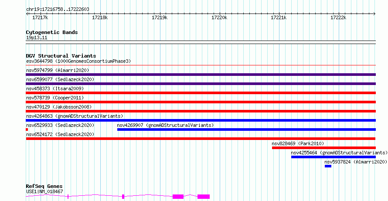
Task: Open nsv470129 (Jakobsson2008) variant label
Action: tap(59, 107)
